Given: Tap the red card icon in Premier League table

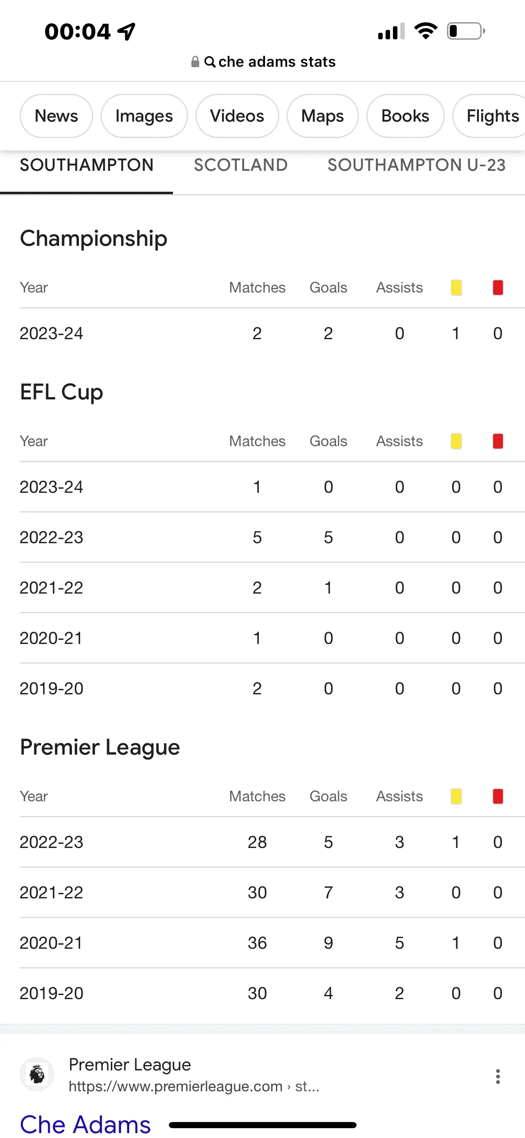Looking at the screenshot, I should tap(498, 796).
